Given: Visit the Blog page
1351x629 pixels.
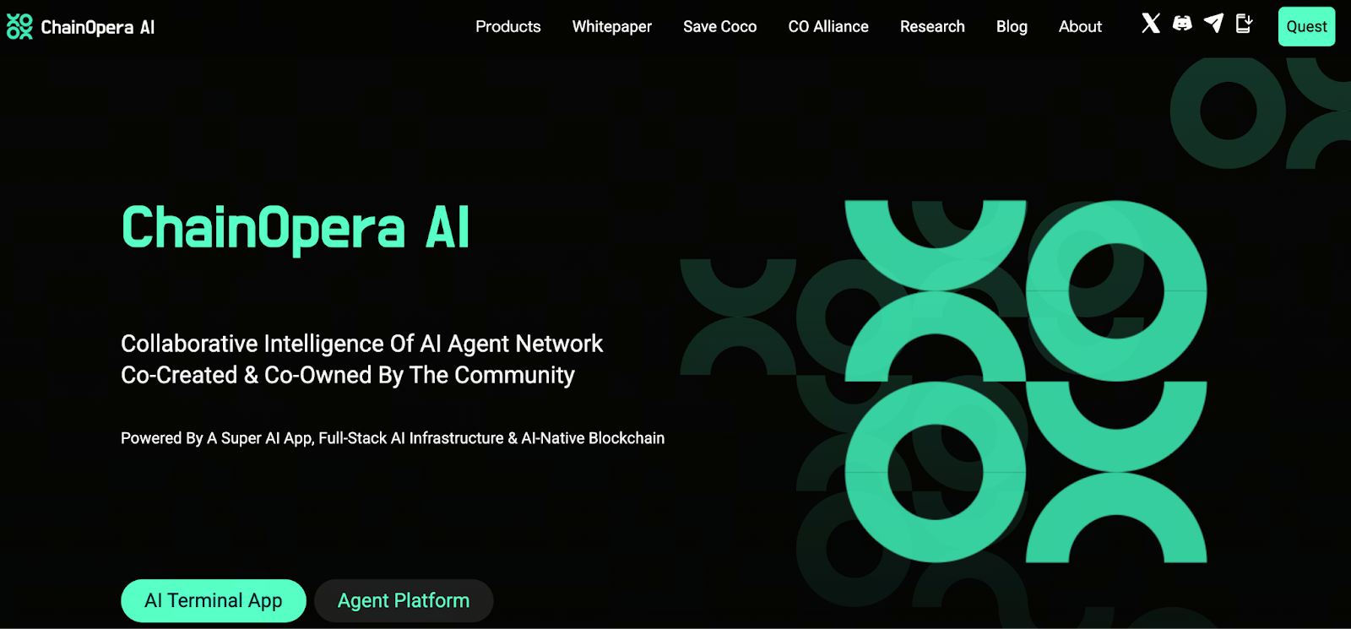Looking at the screenshot, I should 1012,27.
